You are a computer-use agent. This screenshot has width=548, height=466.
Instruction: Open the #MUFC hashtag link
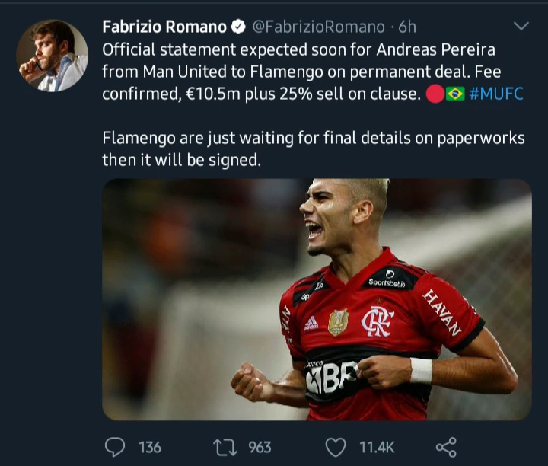(x=496, y=94)
